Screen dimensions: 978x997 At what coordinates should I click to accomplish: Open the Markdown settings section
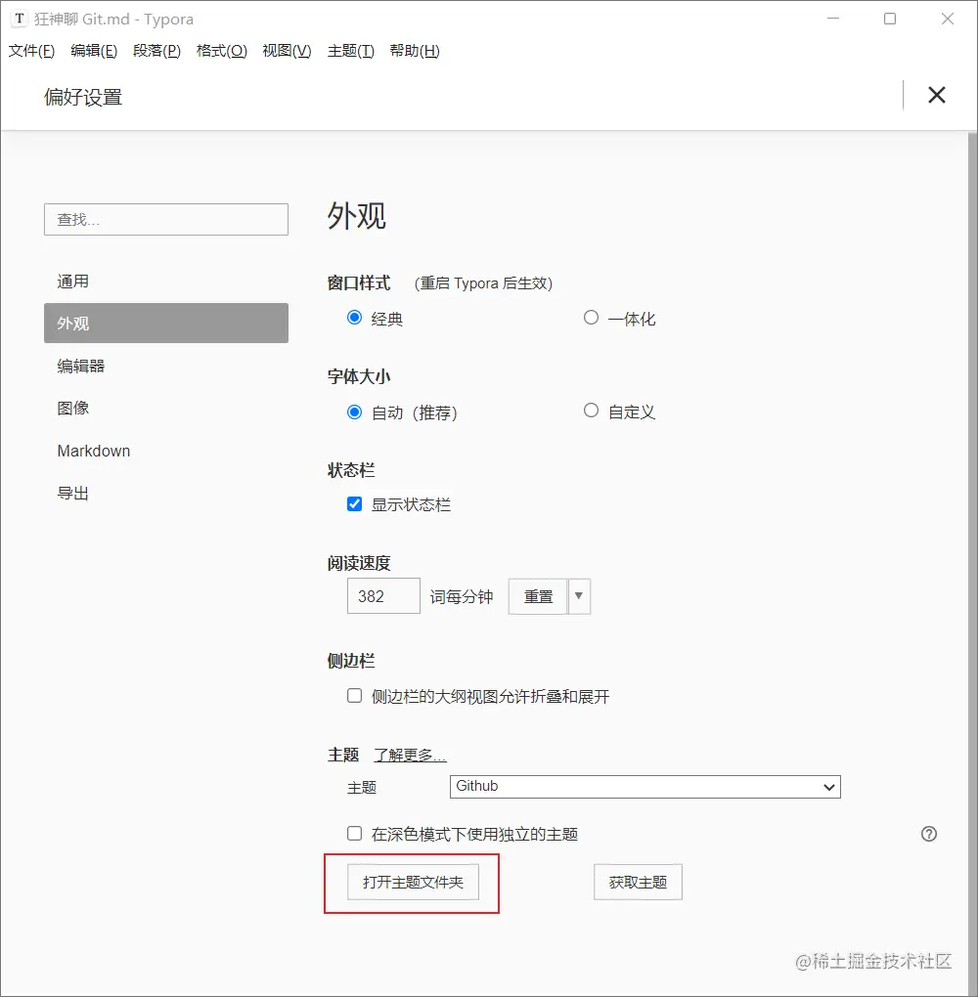click(x=166, y=451)
